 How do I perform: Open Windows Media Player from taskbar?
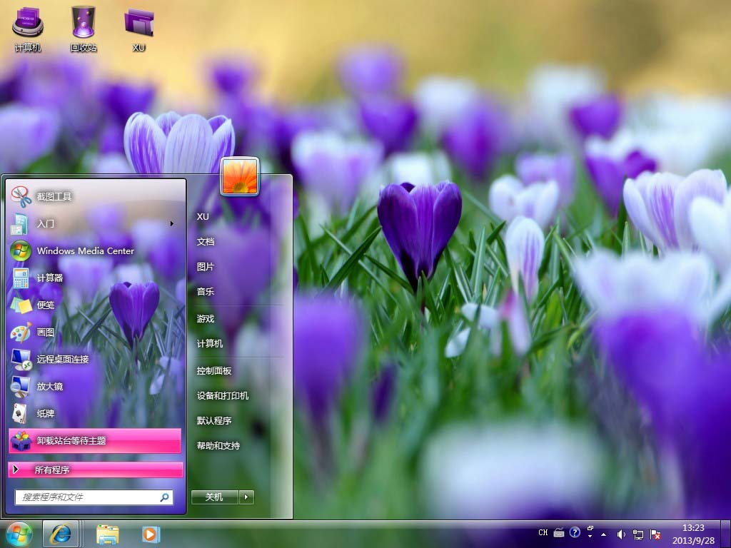coord(151,533)
